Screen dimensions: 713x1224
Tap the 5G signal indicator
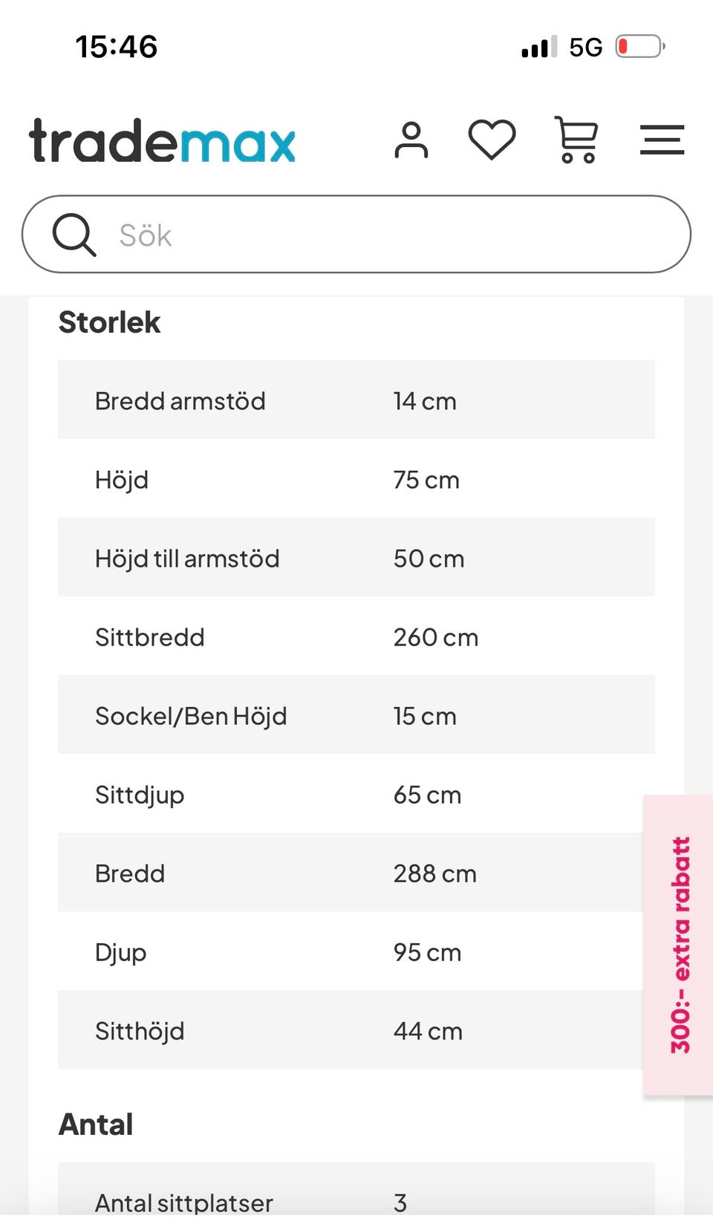tap(585, 48)
